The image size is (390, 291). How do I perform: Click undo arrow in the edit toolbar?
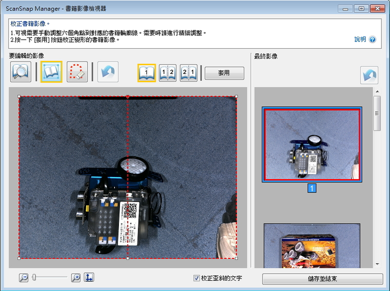[108, 72]
